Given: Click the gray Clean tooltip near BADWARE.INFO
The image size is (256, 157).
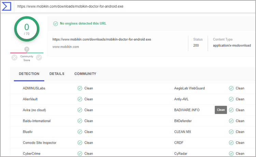Looking at the screenshot, I should point(221,110).
